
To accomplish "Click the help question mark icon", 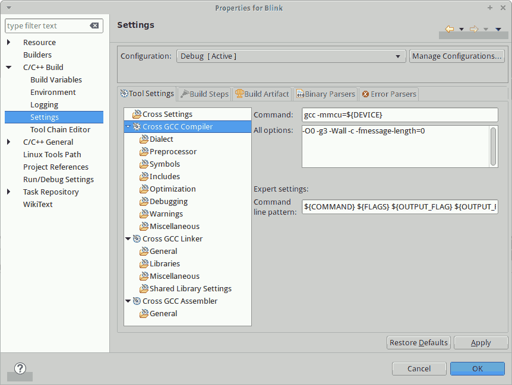I will 20,368.
